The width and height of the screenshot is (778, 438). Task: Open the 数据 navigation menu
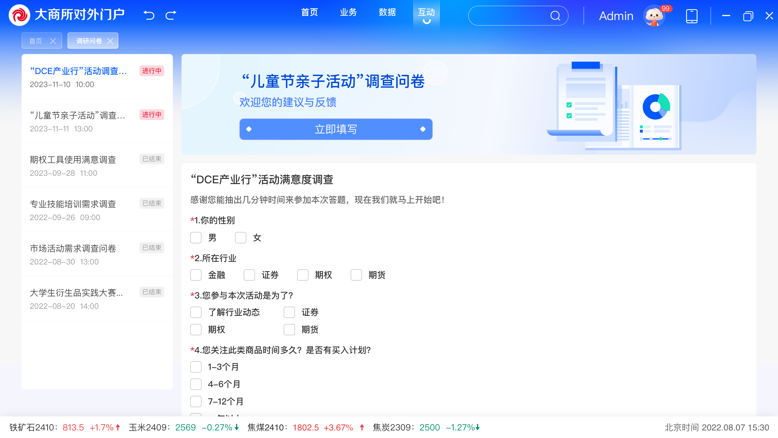[x=387, y=12]
